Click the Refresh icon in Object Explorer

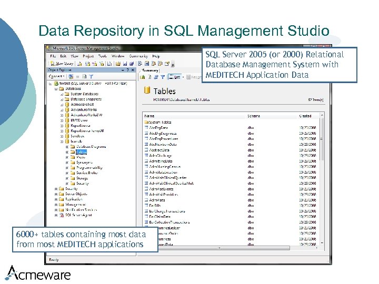pos(84,76)
